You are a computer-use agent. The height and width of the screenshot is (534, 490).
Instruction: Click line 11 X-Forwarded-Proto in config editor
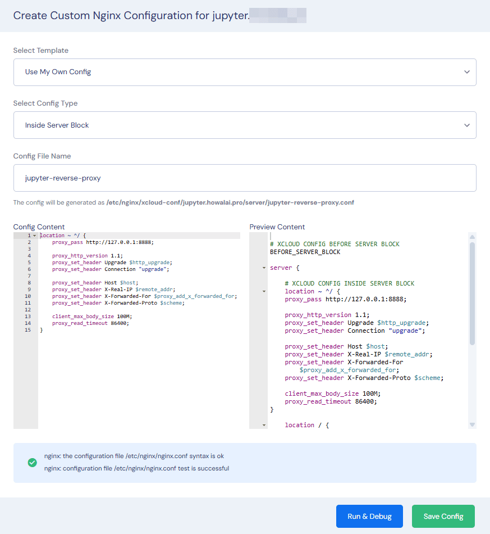tap(118, 303)
